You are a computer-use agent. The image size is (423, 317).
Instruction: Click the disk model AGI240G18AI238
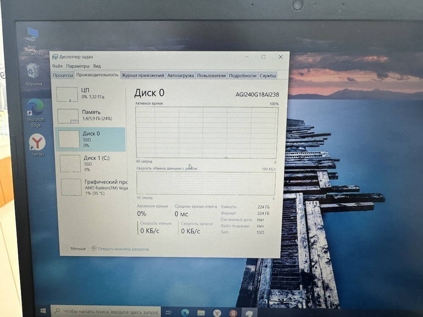[x=257, y=95]
